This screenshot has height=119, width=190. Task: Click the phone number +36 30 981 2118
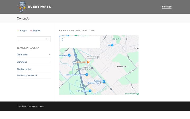(85, 30)
